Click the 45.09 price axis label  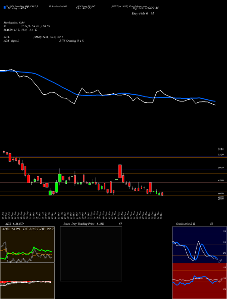click(221, 180)
